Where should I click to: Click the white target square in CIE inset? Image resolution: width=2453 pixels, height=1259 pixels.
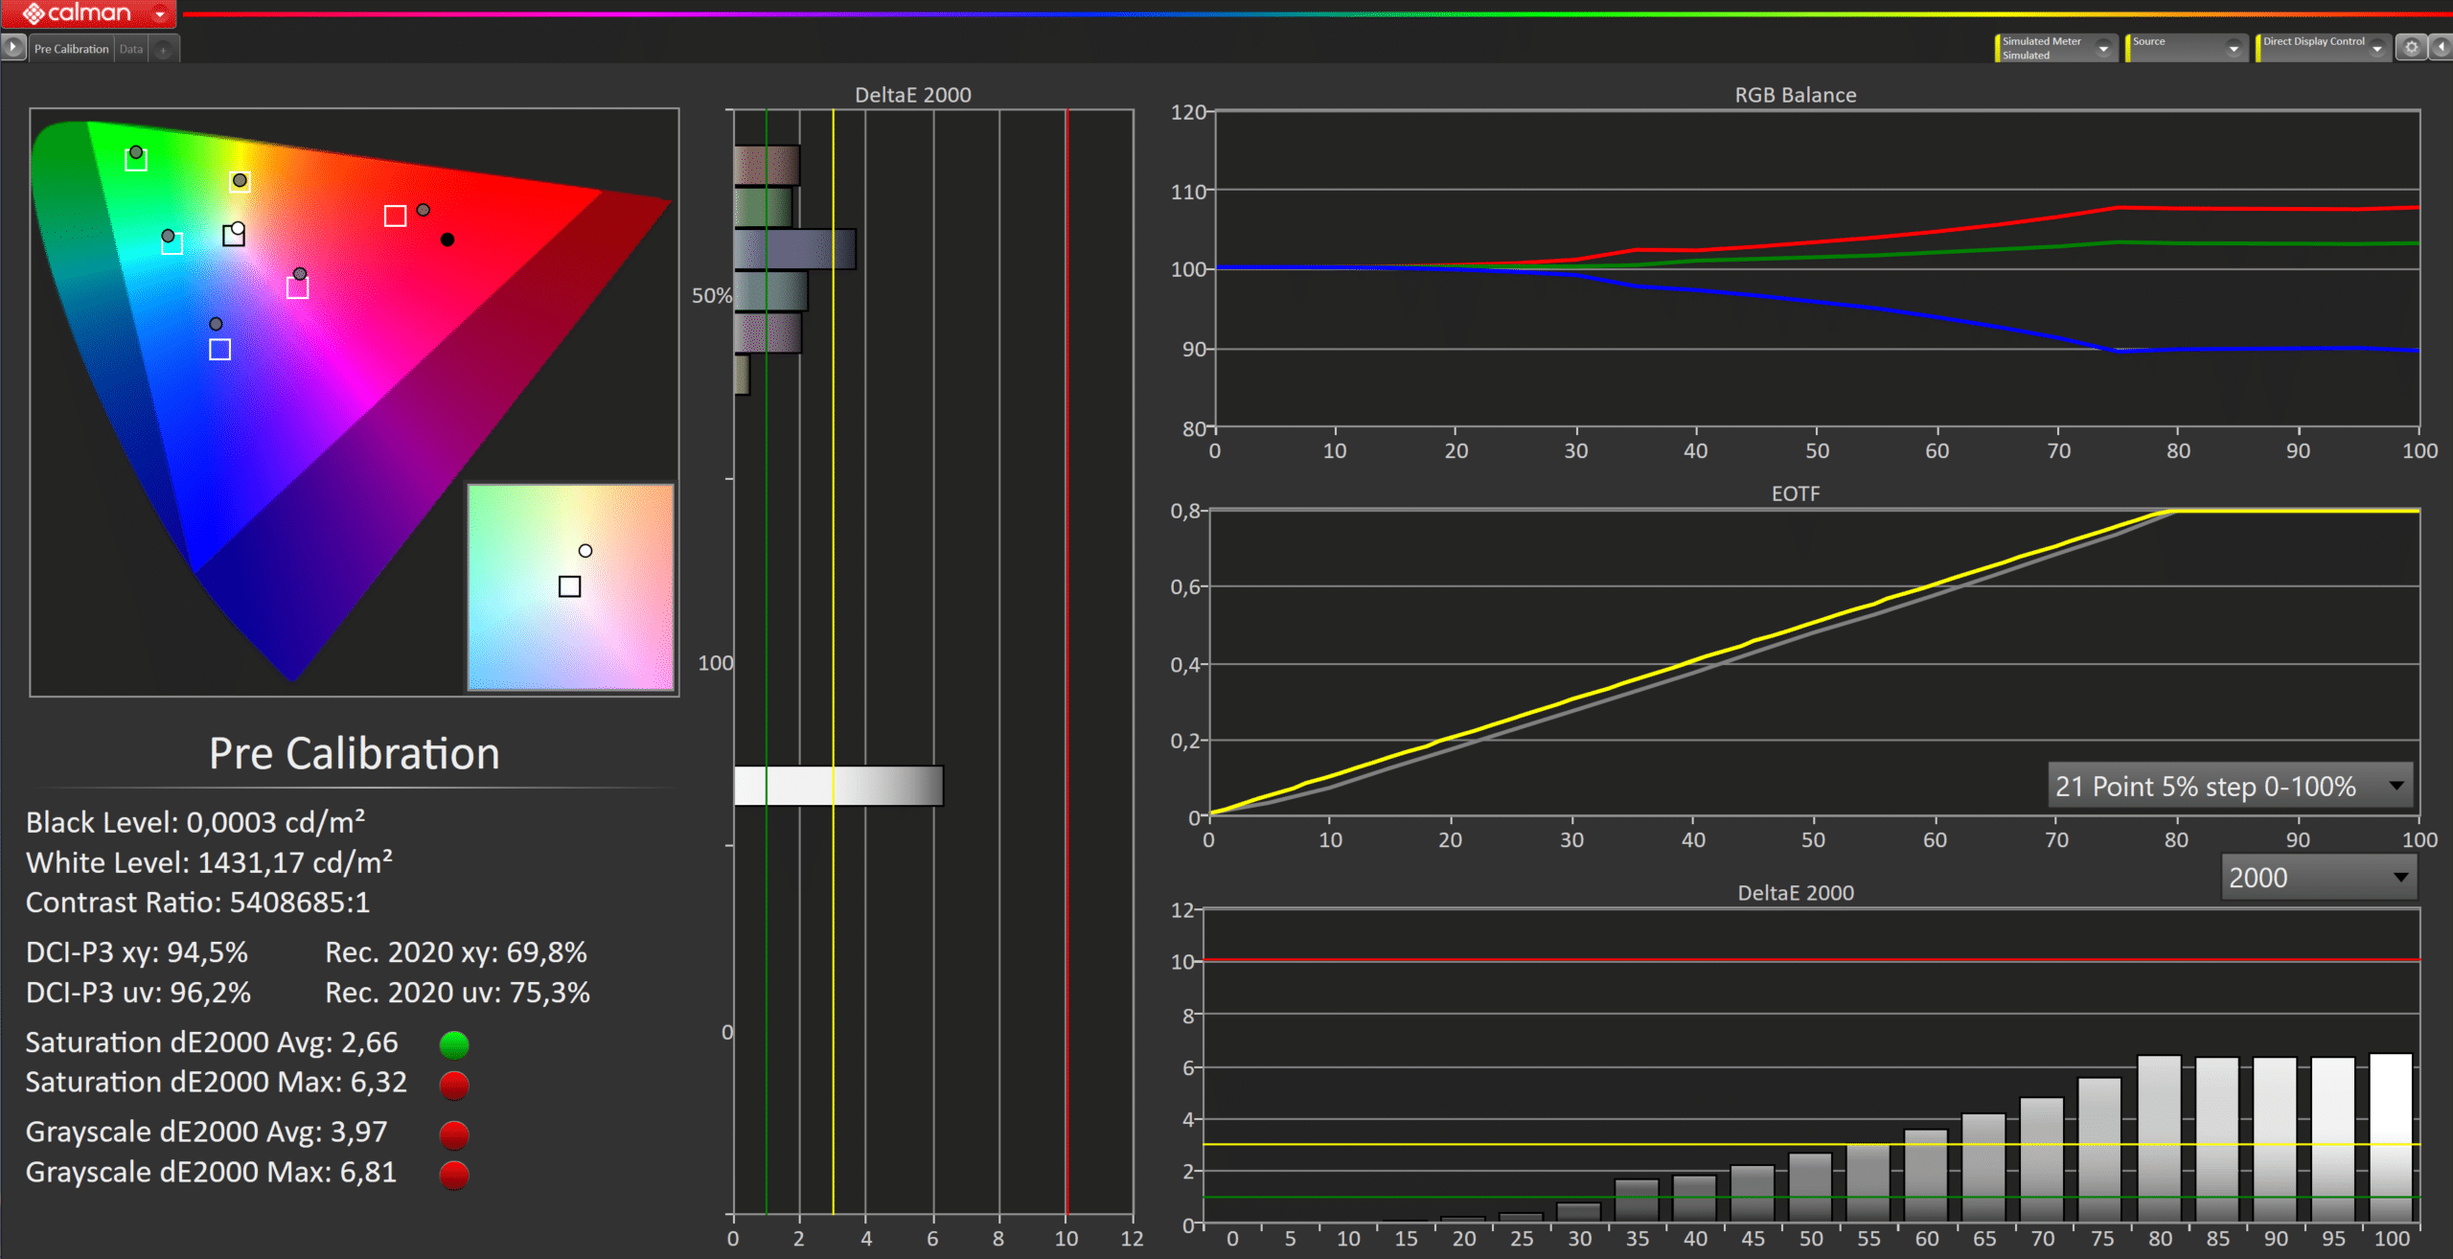click(x=569, y=586)
